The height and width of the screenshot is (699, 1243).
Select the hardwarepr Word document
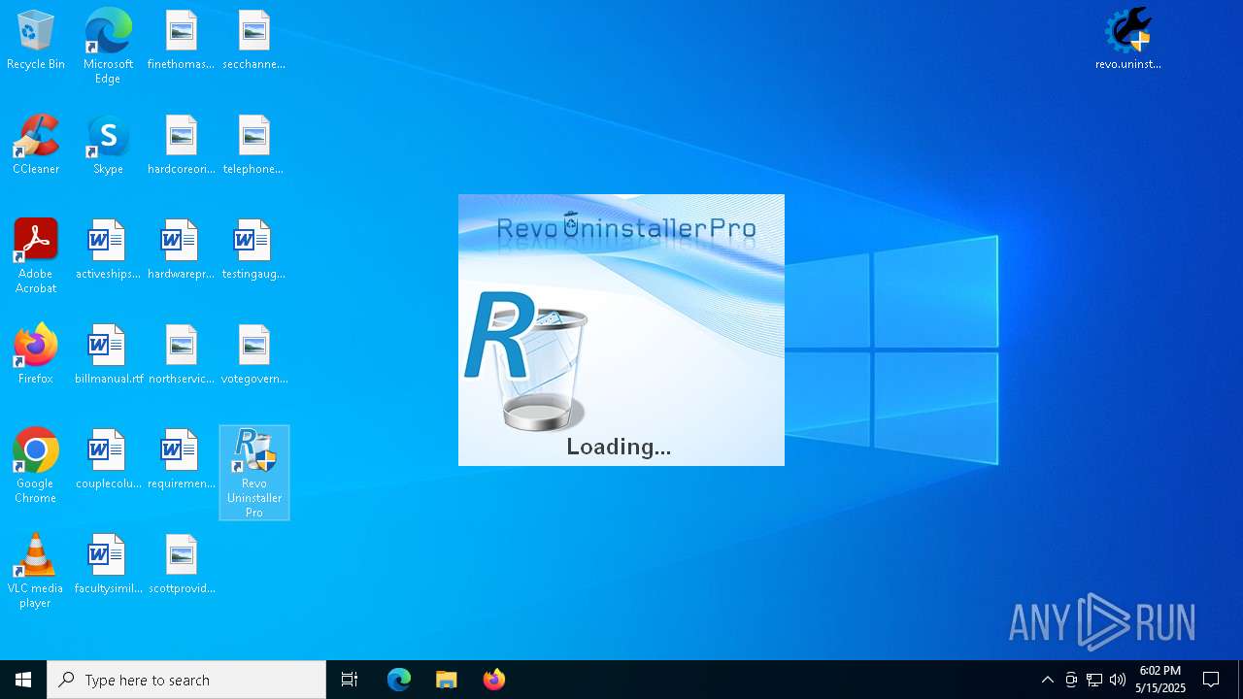point(181,250)
